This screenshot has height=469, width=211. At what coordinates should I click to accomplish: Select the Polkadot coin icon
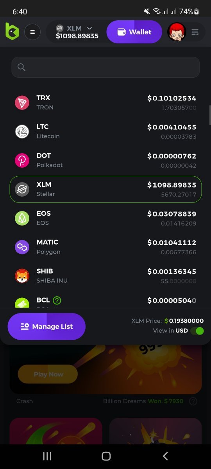[22, 160]
